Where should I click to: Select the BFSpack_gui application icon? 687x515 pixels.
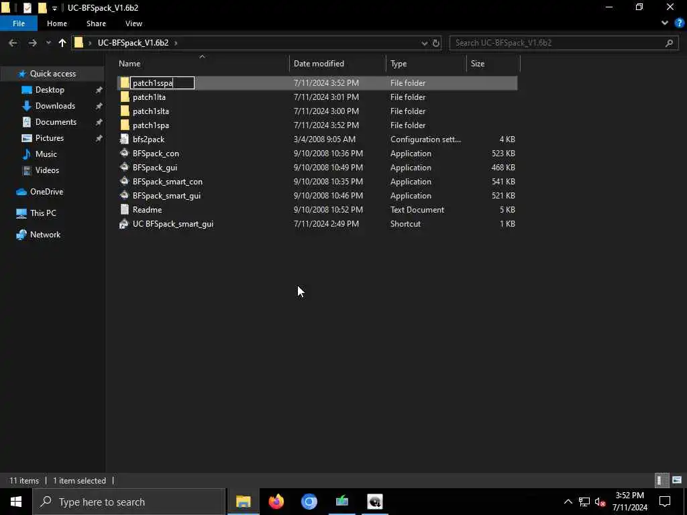[124, 167]
